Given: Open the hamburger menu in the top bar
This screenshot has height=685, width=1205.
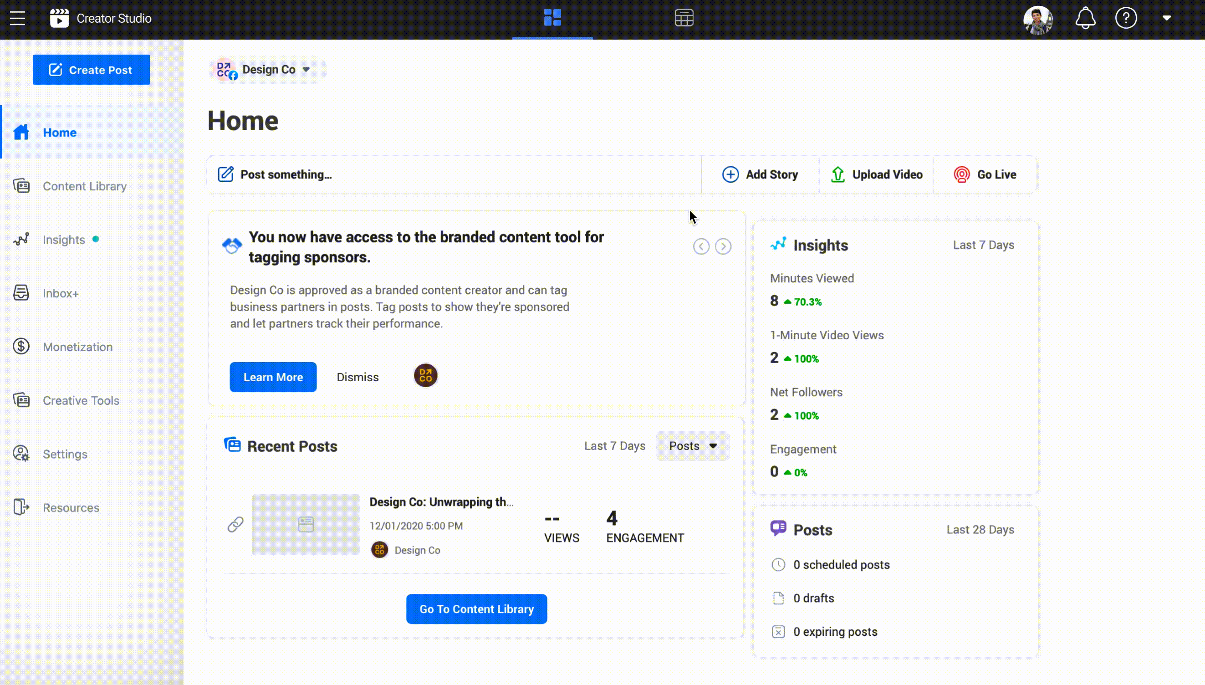Looking at the screenshot, I should pos(17,18).
